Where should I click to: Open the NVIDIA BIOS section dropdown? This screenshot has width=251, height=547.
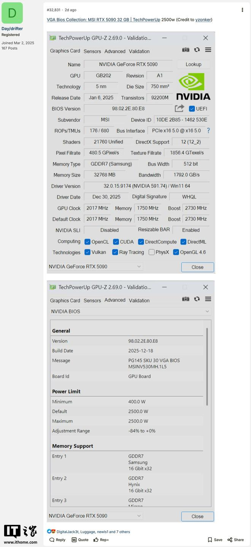(130, 312)
